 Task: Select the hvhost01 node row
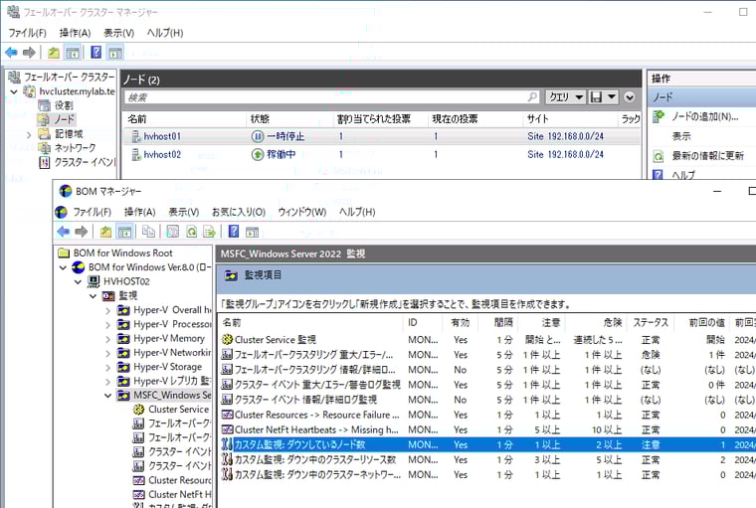click(x=382, y=137)
